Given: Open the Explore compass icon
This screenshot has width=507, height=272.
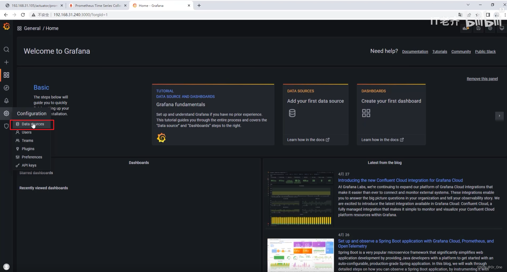Looking at the screenshot, I should coord(6,88).
